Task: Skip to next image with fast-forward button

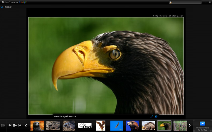Action: coord(20,125)
